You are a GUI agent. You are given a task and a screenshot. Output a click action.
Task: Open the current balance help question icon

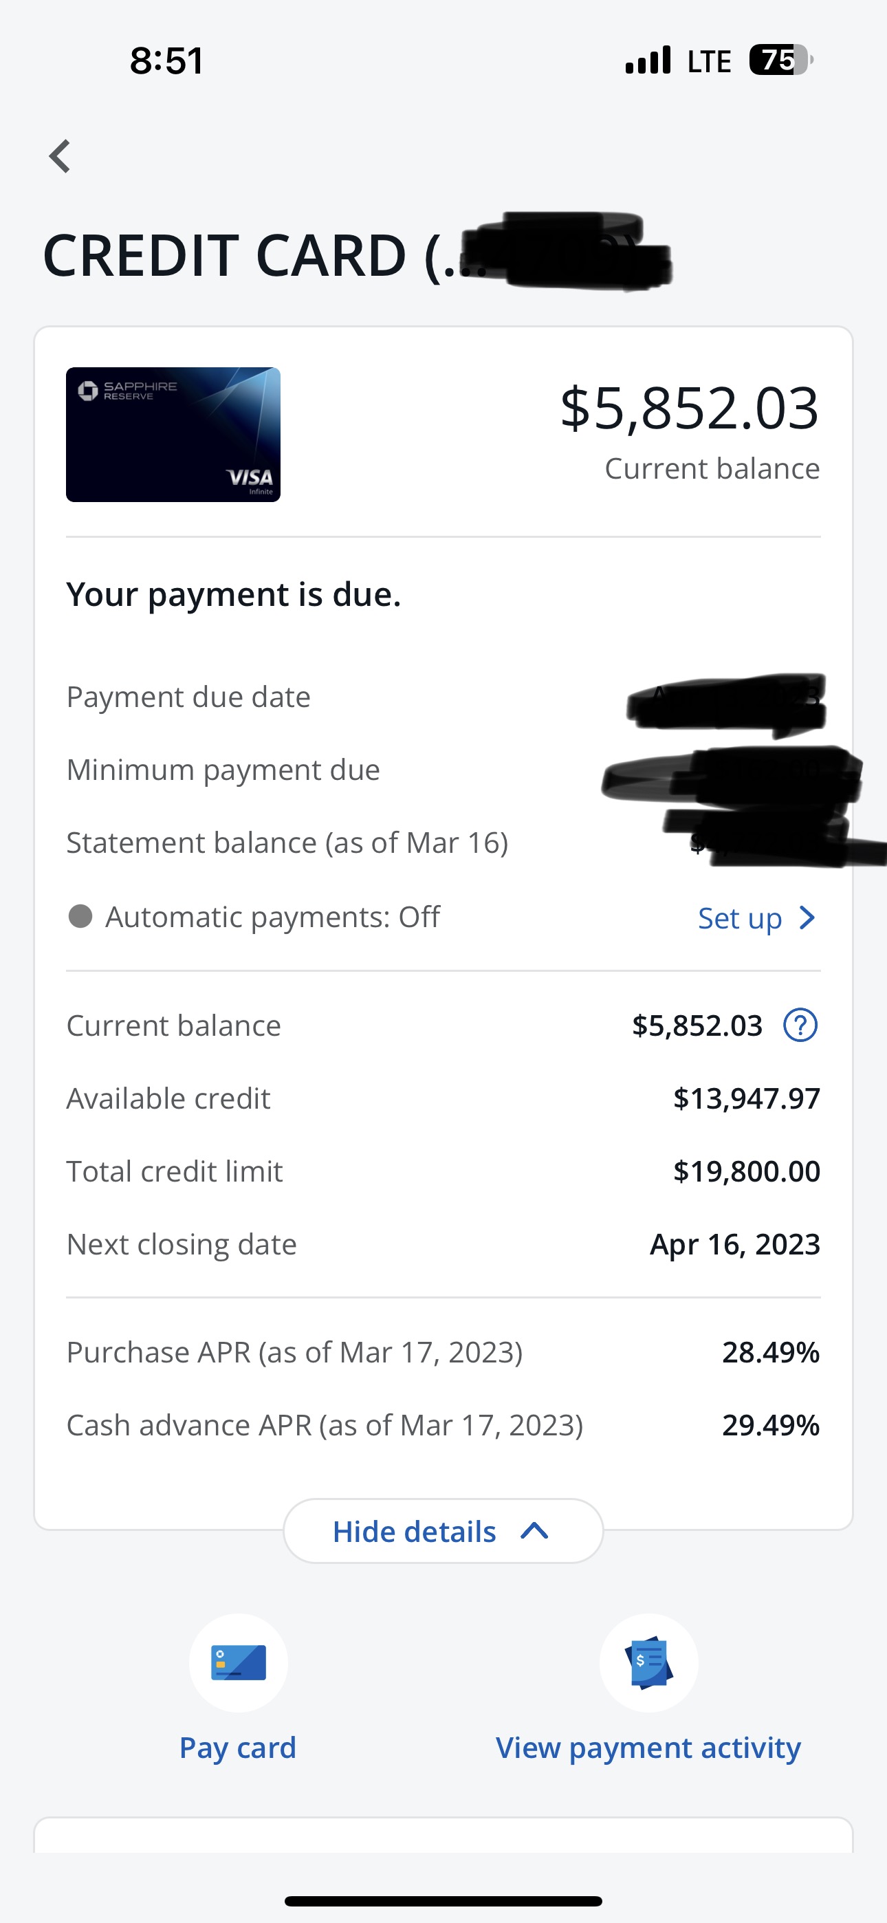pos(800,1025)
